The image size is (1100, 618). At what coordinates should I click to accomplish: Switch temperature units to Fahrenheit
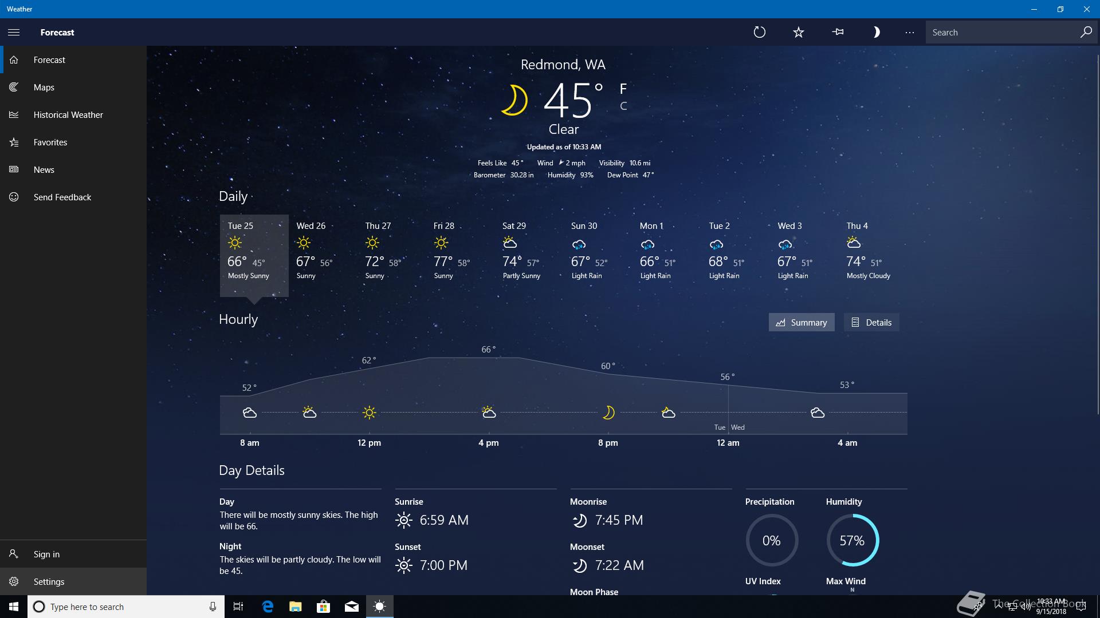click(623, 89)
